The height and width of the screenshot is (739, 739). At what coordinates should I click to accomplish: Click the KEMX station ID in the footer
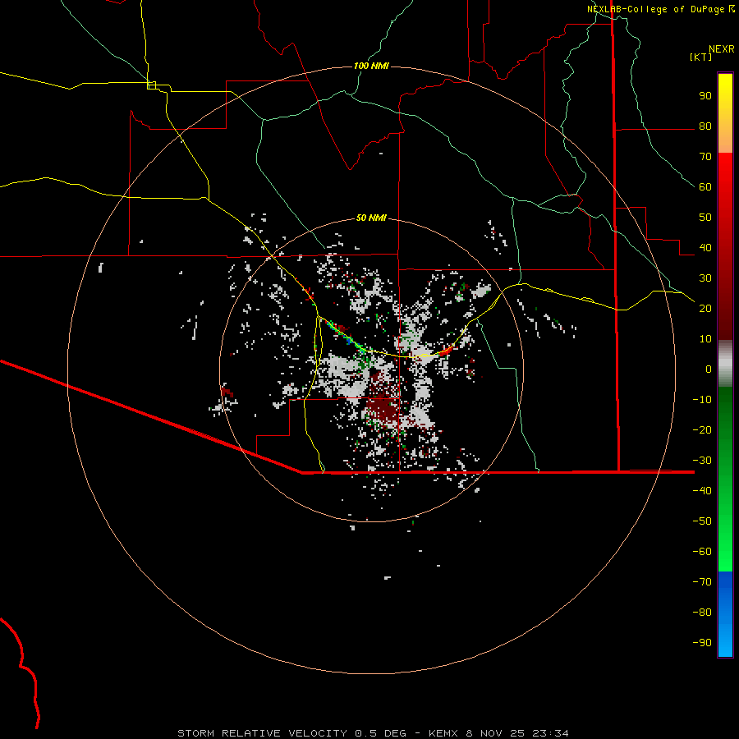443,733
